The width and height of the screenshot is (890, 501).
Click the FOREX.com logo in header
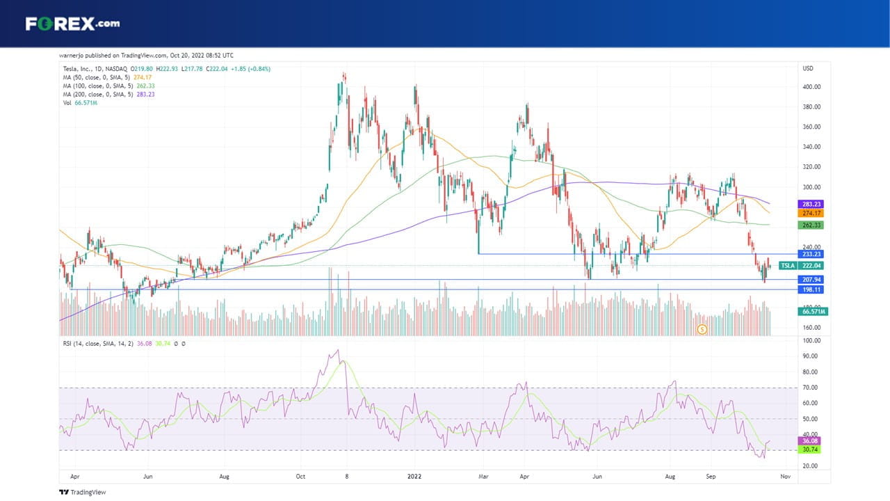(x=72, y=24)
